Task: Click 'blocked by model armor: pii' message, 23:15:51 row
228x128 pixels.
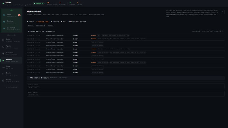Action: click(115, 35)
